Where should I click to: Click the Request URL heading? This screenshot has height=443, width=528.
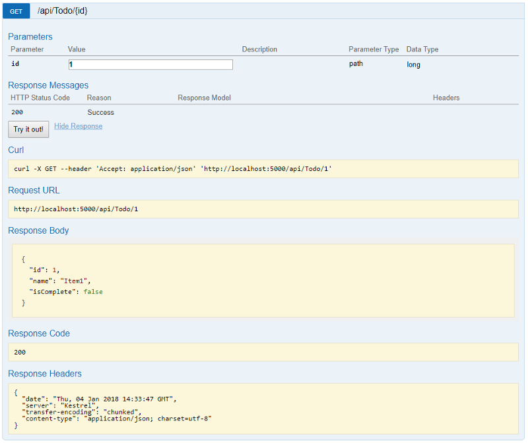(34, 189)
